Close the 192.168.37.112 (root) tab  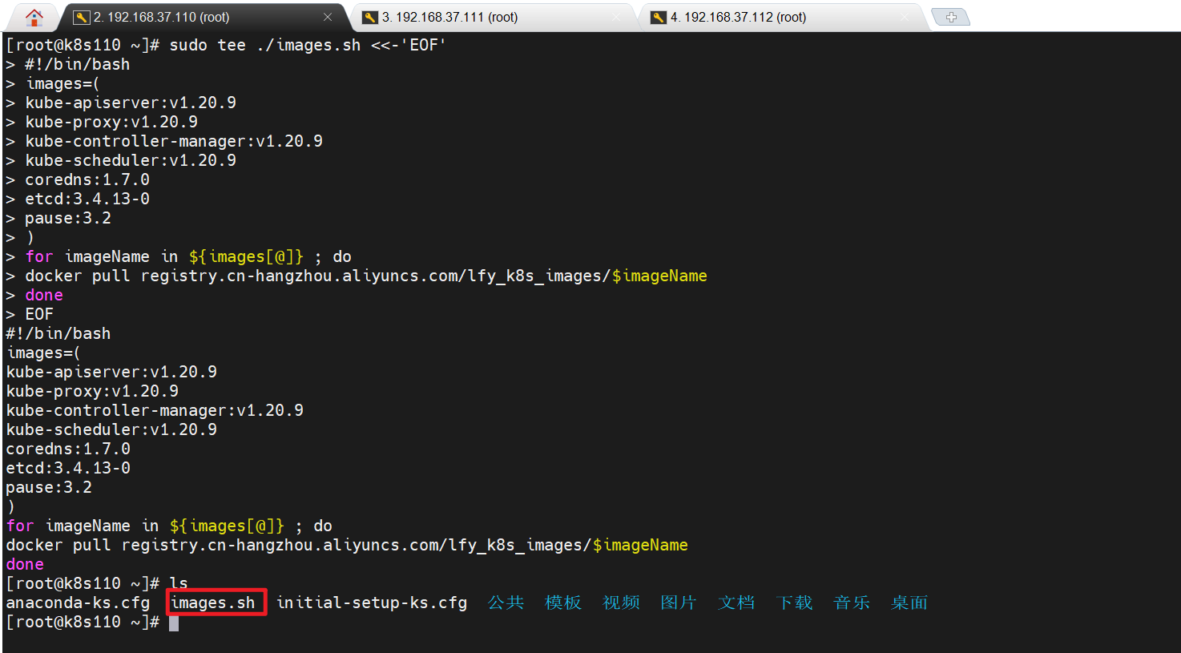point(905,17)
